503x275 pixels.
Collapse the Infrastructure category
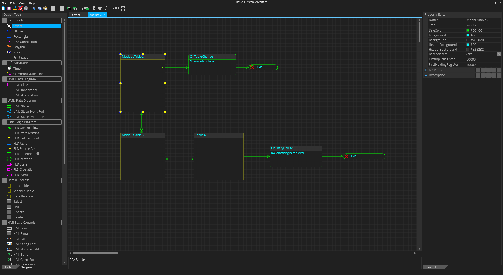click(4, 63)
